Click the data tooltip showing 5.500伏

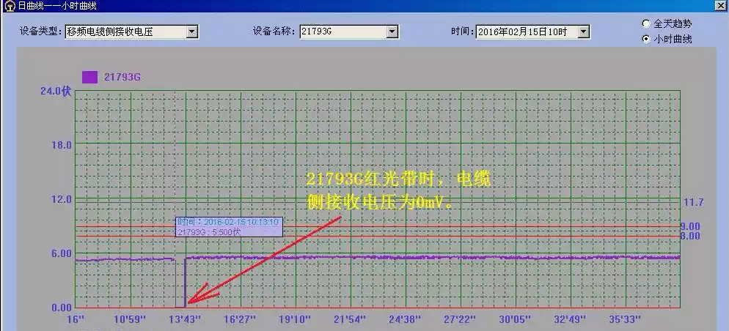229,227
